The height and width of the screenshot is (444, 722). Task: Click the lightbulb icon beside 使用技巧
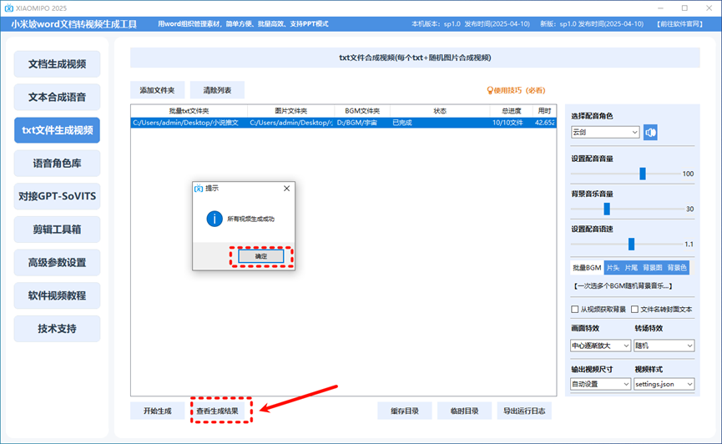tap(489, 90)
